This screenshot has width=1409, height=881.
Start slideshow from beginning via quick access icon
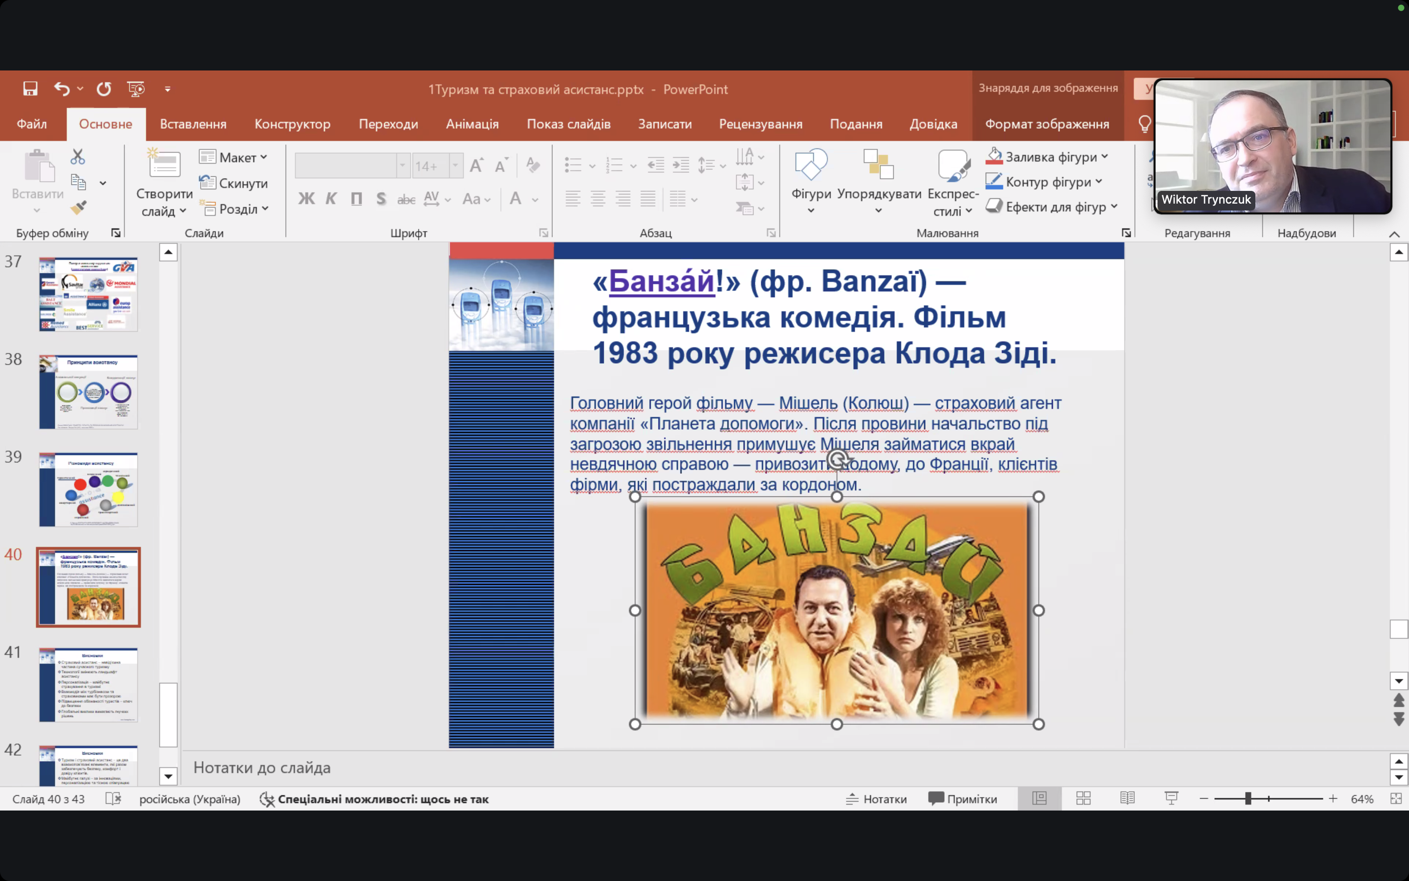[136, 89]
